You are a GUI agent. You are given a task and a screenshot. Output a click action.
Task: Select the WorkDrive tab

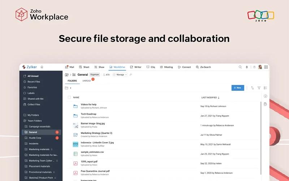coord(117,67)
